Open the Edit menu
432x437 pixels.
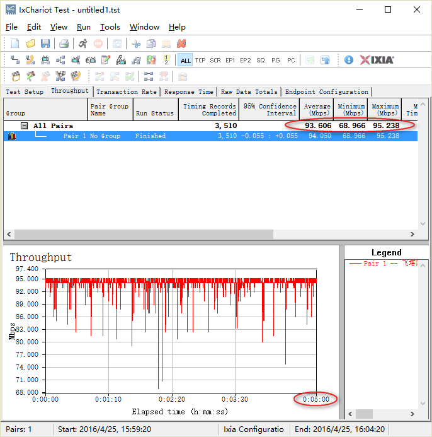point(34,27)
